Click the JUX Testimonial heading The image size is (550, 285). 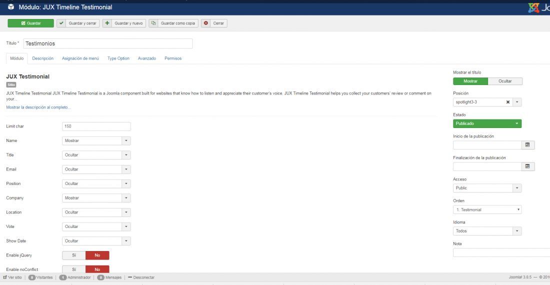27,77
